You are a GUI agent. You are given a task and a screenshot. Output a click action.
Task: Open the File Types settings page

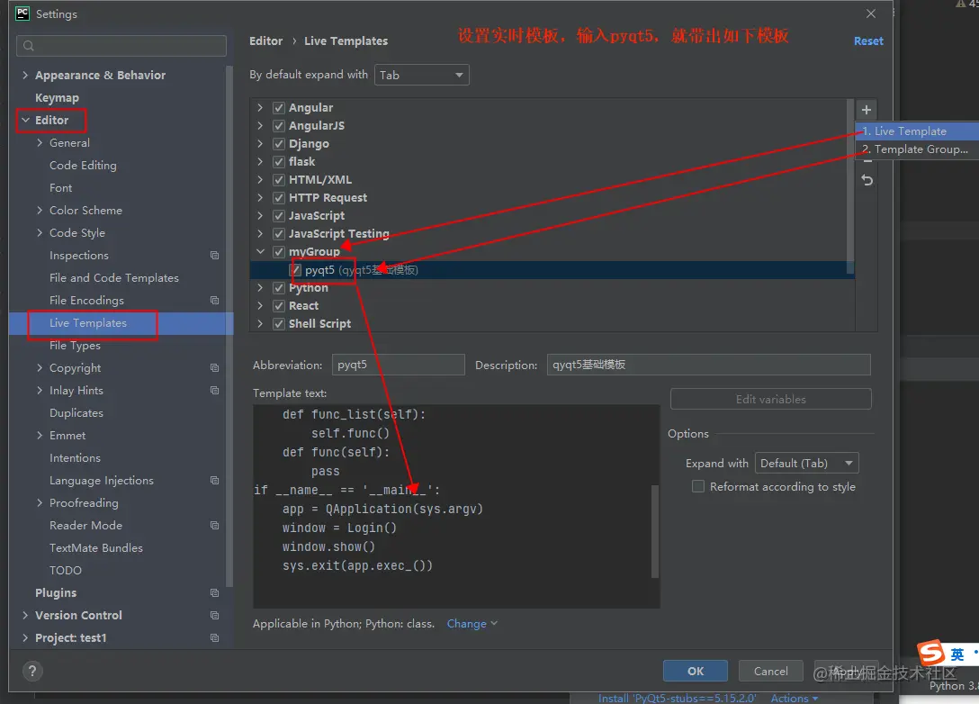click(x=75, y=346)
